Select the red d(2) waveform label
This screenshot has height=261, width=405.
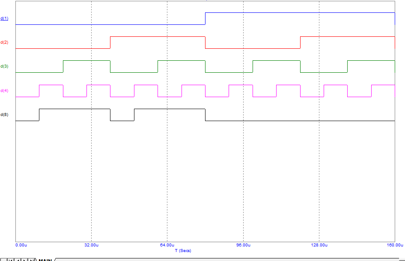[4, 42]
